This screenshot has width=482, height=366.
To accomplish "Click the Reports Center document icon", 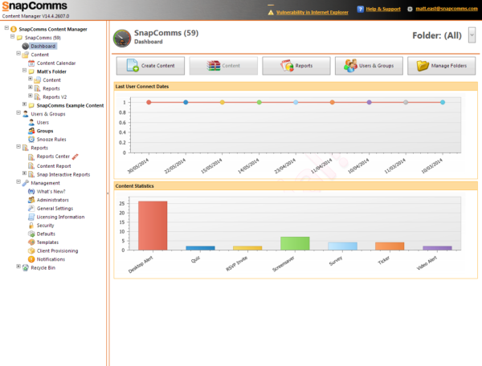I will click(x=31, y=157).
